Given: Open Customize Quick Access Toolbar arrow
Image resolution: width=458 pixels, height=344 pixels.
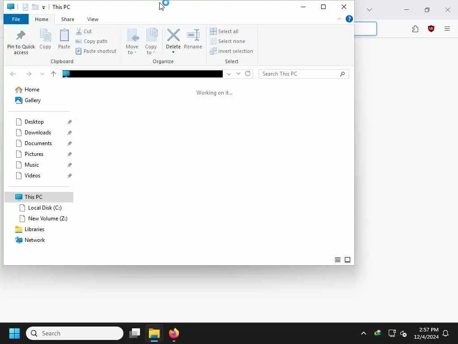Looking at the screenshot, I should (x=43, y=7).
